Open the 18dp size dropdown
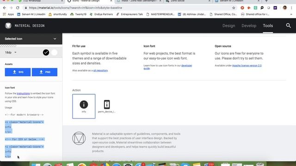This screenshot has width=296, height=166. (x=11, y=52)
